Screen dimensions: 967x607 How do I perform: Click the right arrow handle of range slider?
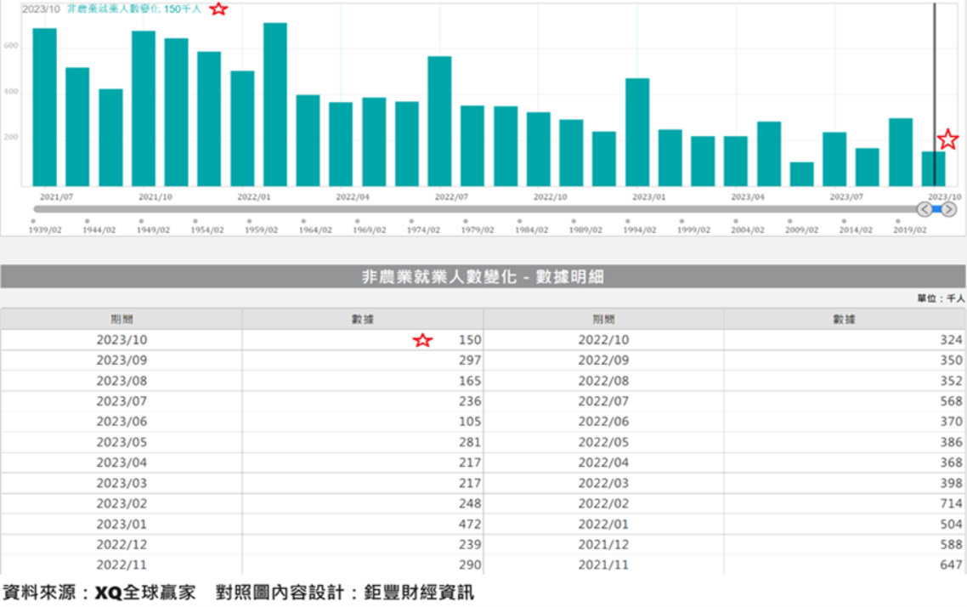pos(948,209)
